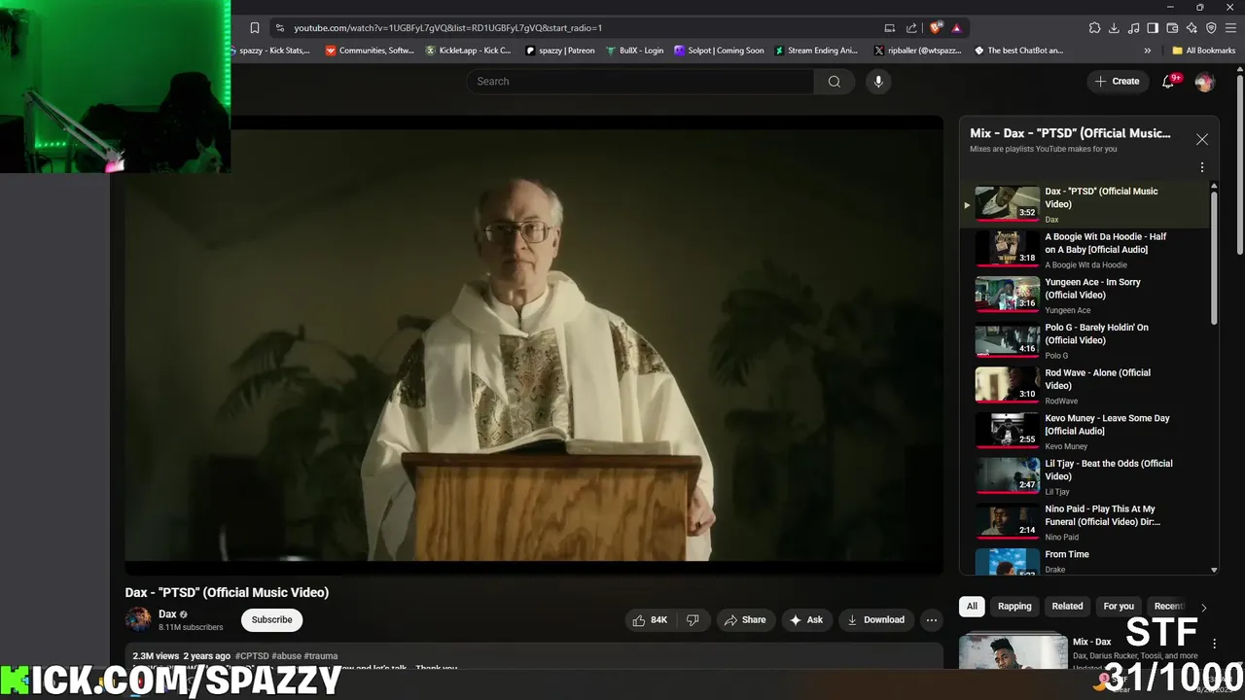Click the #trauma hashtag link

[x=321, y=656]
